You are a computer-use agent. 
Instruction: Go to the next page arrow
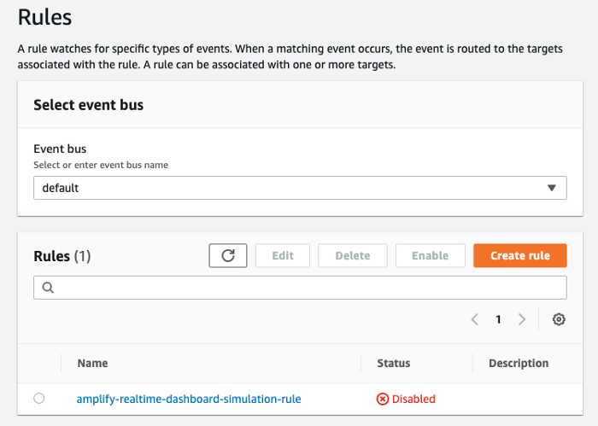pos(522,319)
